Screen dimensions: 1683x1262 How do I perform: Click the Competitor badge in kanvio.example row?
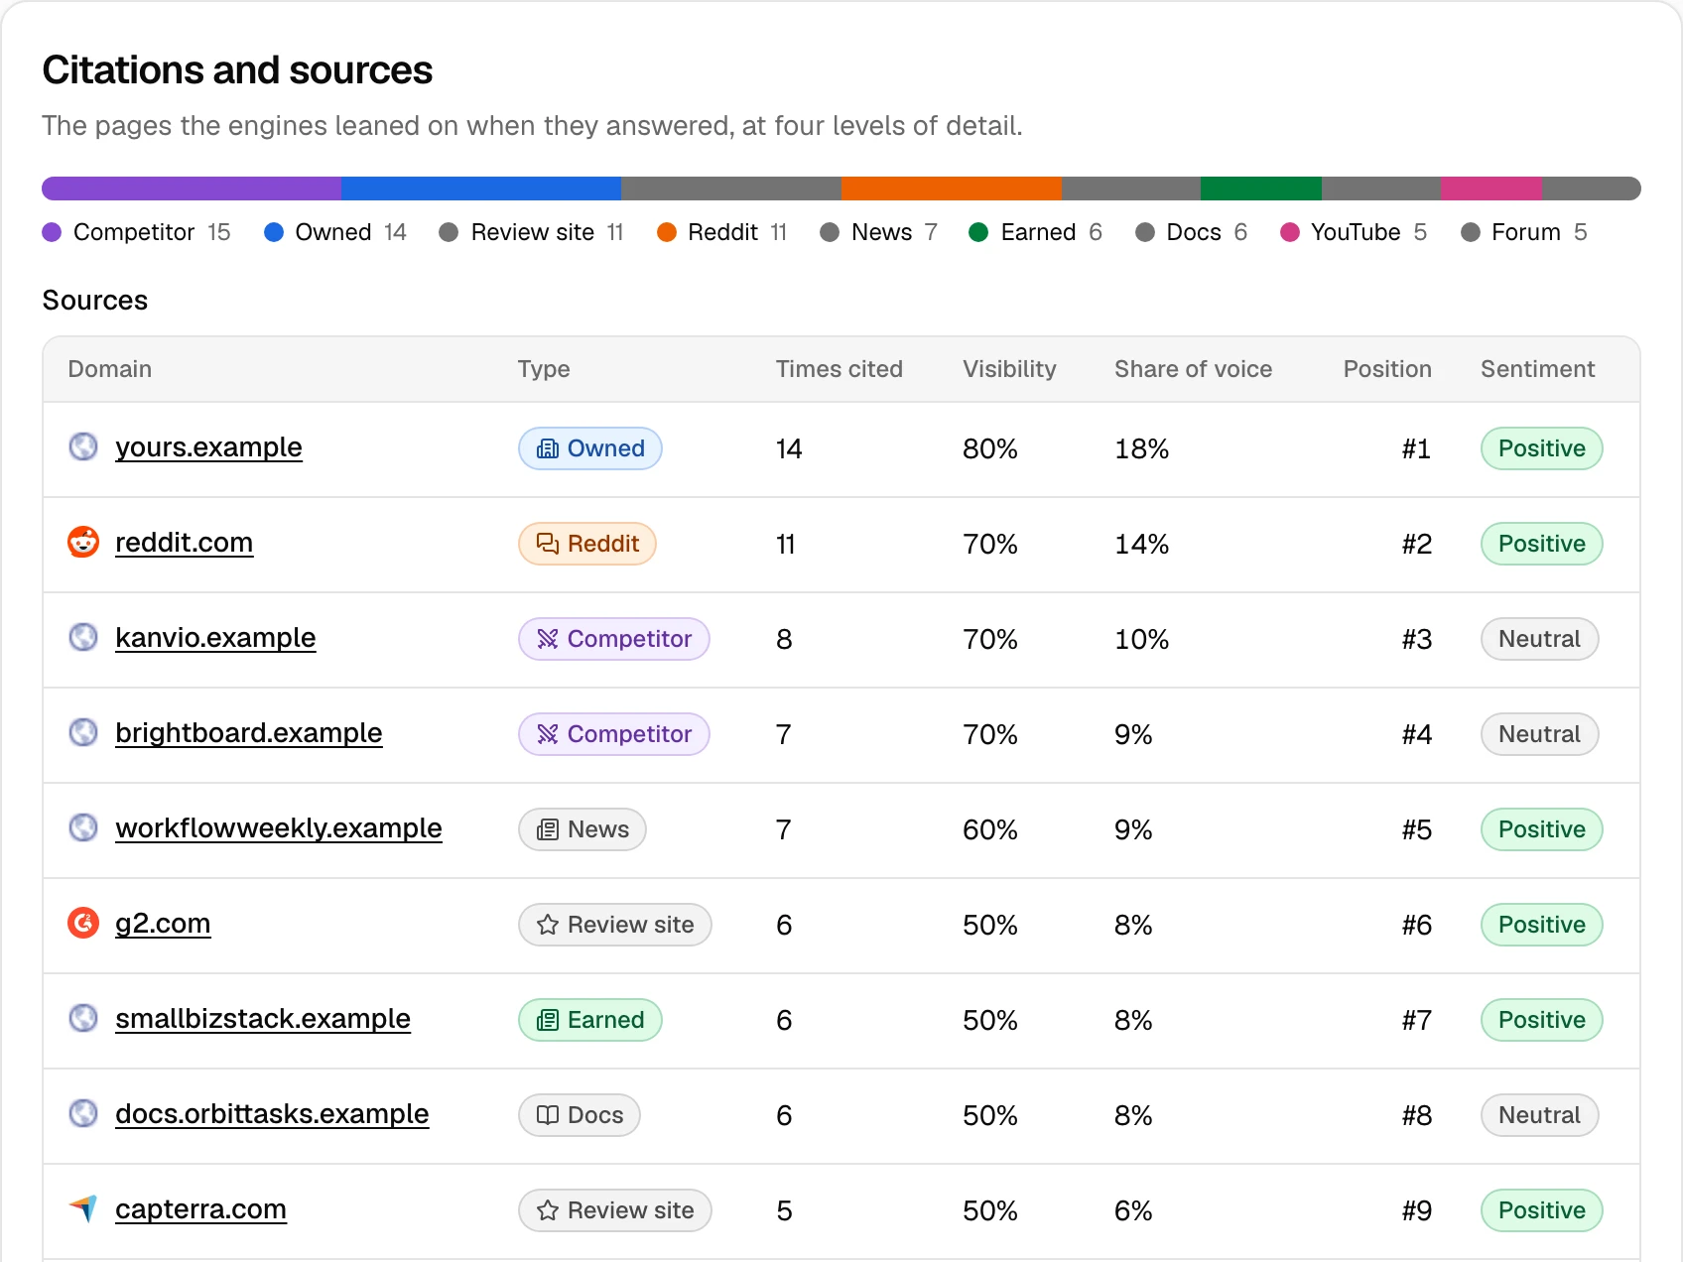614,639
